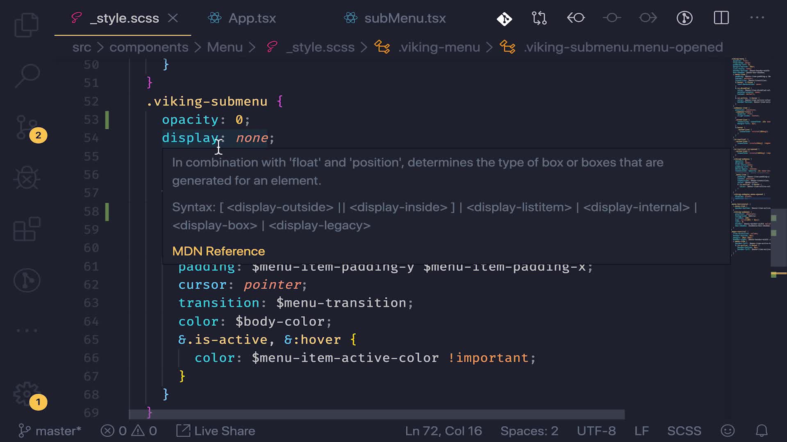
Task: Open the Search sidebar panel
Action: pos(27,76)
